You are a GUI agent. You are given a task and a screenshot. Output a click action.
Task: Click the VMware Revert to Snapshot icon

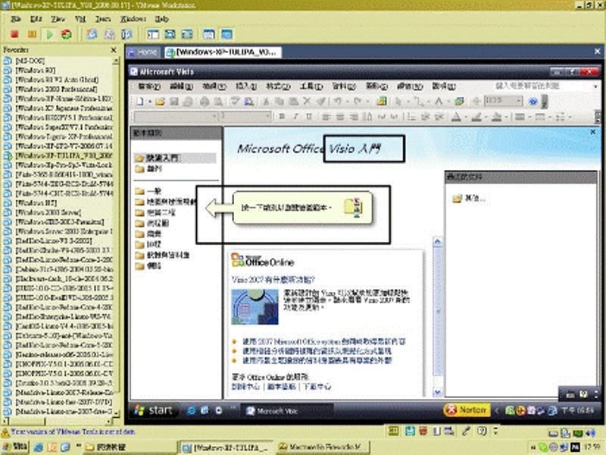(x=109, y=34)
